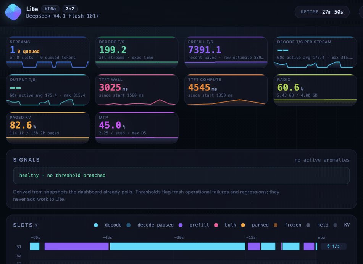
Task: Select the S1 slot row label
Action: tap(19, 247)
